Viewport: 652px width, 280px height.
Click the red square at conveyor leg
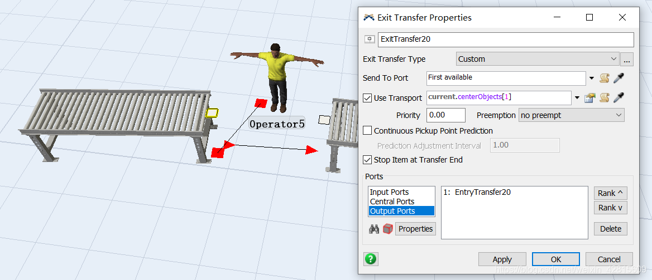[x=218, y=152]
